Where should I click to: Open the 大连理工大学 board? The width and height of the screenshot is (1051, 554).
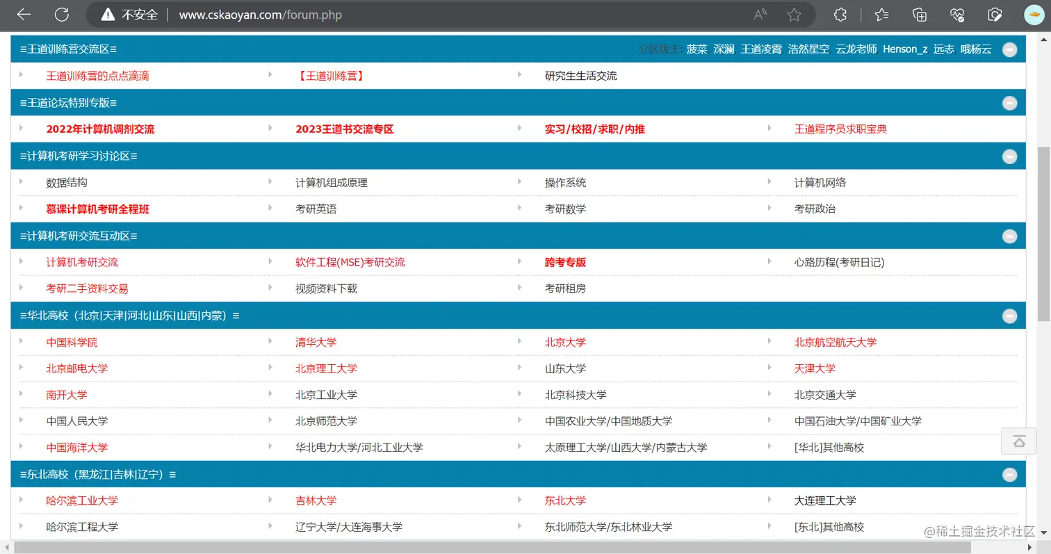(x=825, y=501)
